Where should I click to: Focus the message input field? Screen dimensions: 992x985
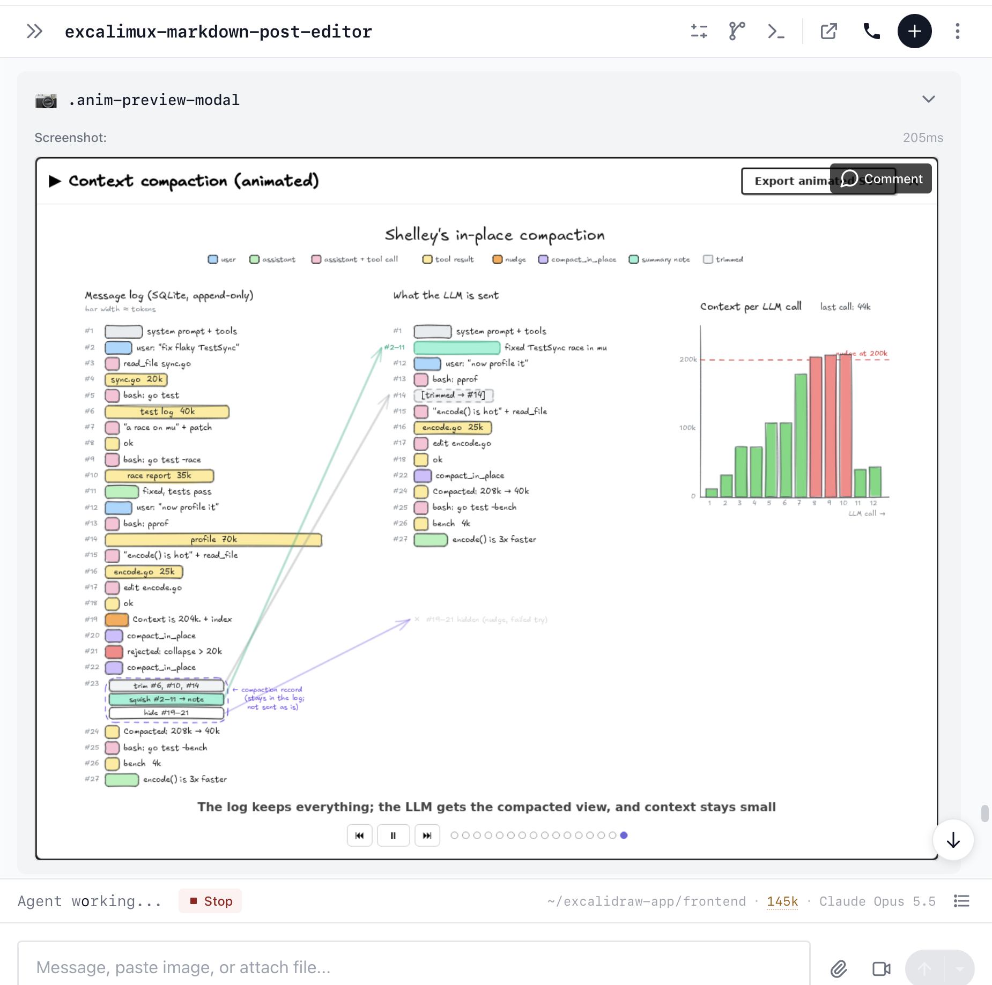click(414, 967)
